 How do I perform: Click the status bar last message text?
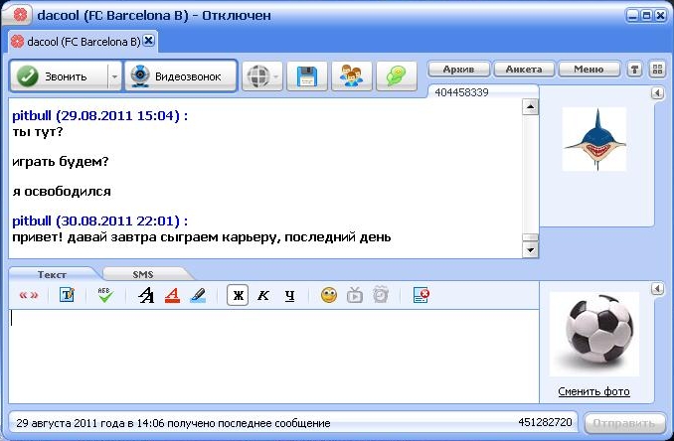pos(173,423)
